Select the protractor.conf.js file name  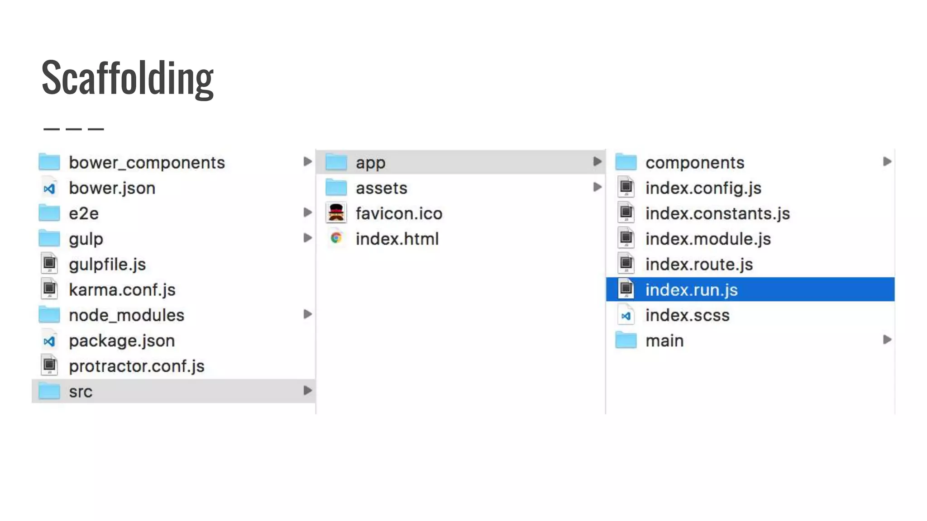(136, 366)
